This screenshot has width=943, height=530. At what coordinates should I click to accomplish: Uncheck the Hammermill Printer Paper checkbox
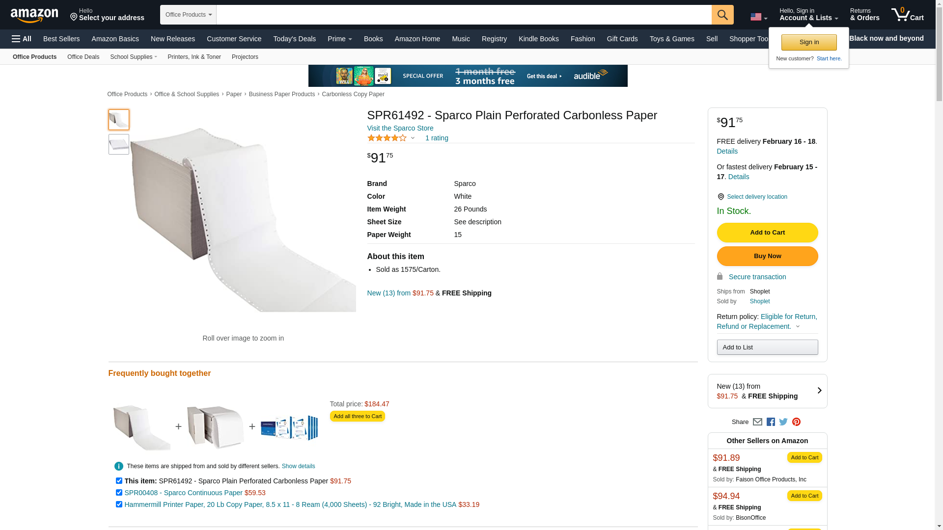click(119, 504)
